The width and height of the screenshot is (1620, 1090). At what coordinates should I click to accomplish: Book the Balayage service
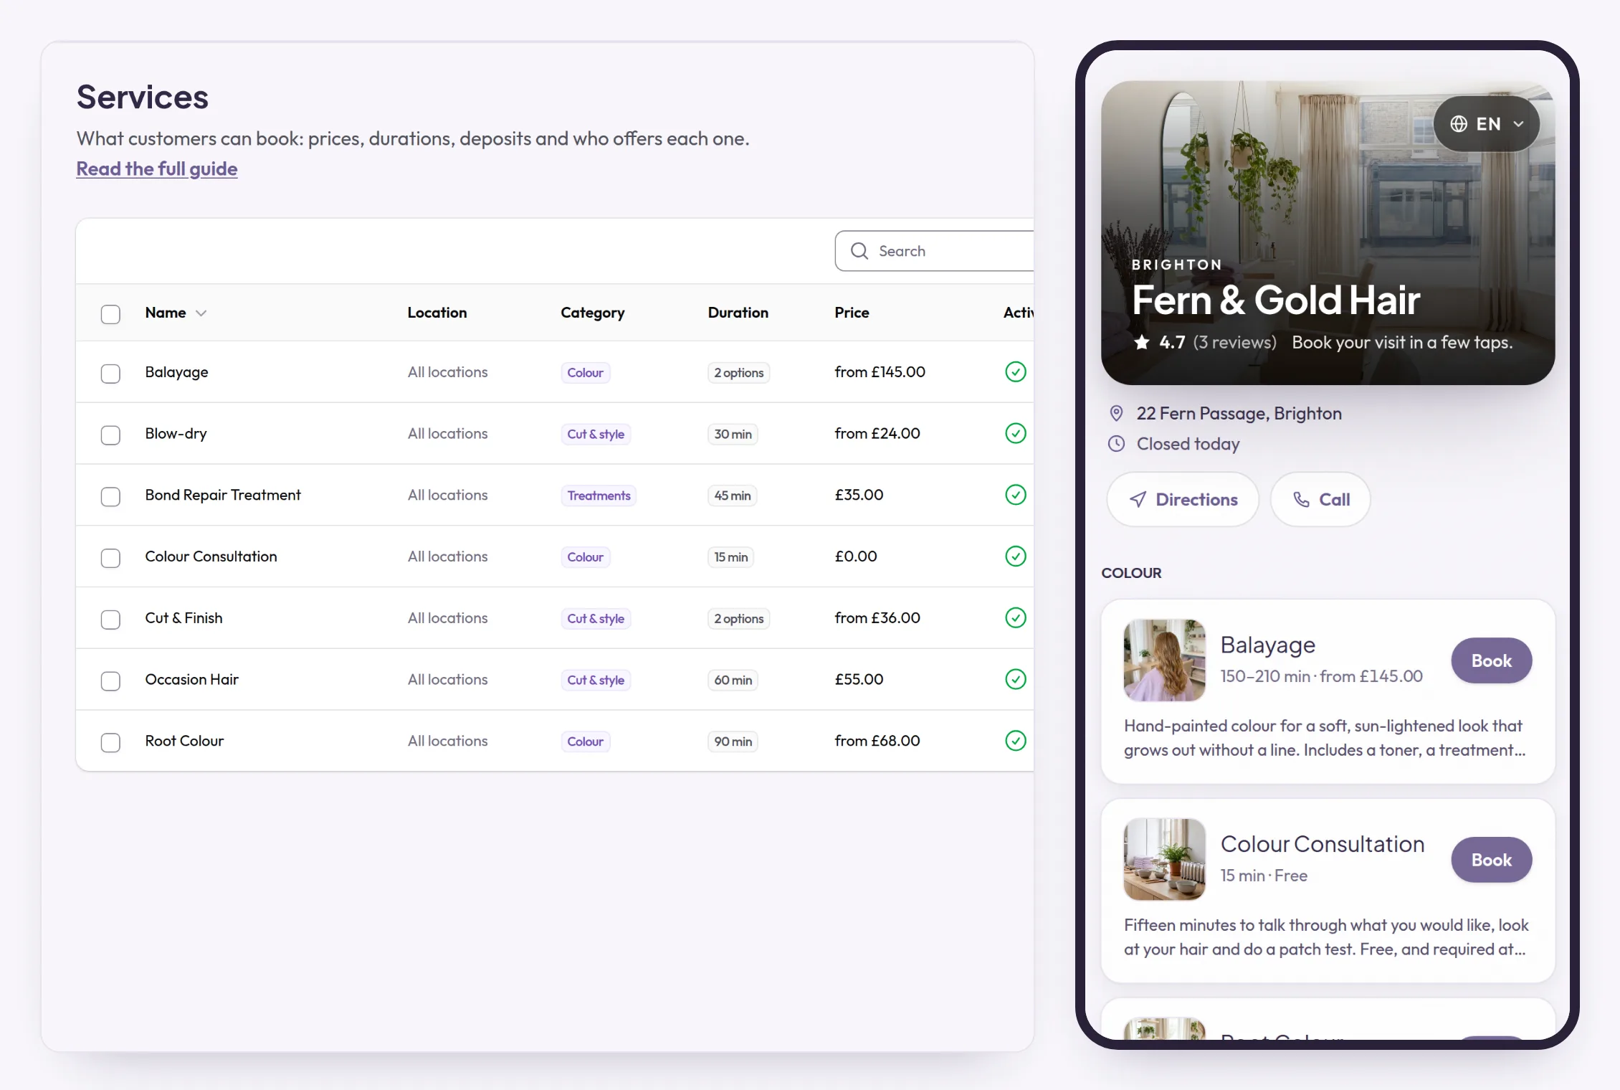click(x=1491, y=660)
